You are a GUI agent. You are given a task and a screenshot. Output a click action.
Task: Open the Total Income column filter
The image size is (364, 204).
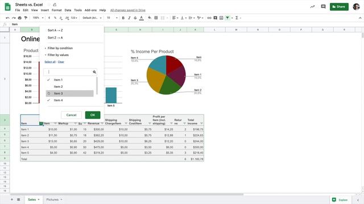(201, 124)
